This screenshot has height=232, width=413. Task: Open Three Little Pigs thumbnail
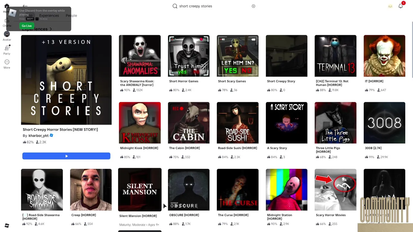pyautogui.click(x=336, y=123)
